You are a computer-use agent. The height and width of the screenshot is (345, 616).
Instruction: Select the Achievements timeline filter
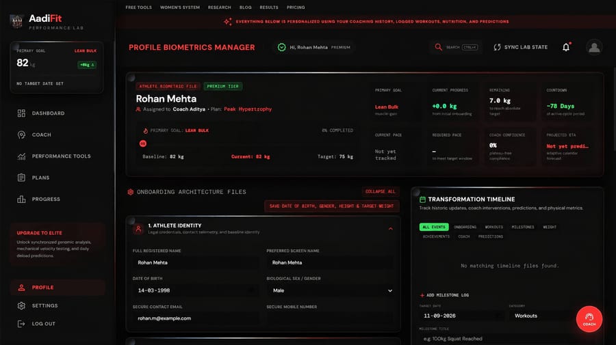(x=436, y=237)
